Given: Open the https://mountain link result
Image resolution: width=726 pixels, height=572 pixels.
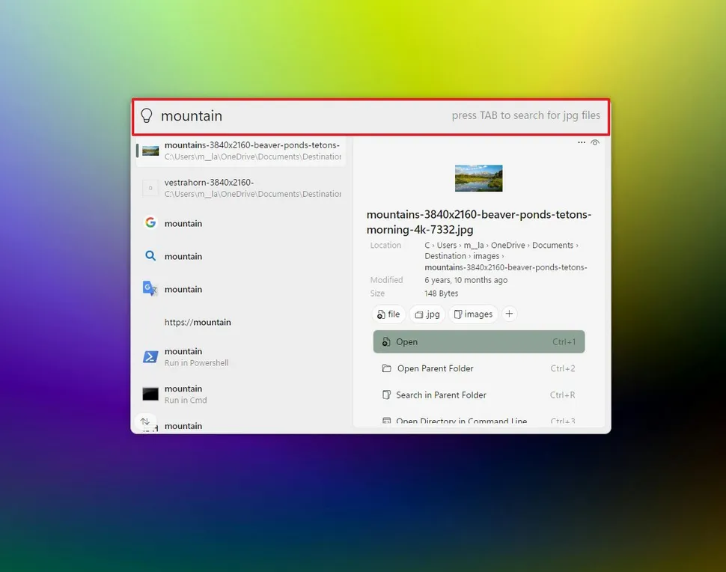Looking at the screenshot, I should [x=198, y=322].
